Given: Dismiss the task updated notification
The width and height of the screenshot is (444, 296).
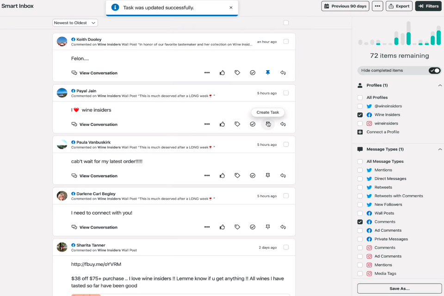Looking at the screenshot, I should [x=231, y=8].
